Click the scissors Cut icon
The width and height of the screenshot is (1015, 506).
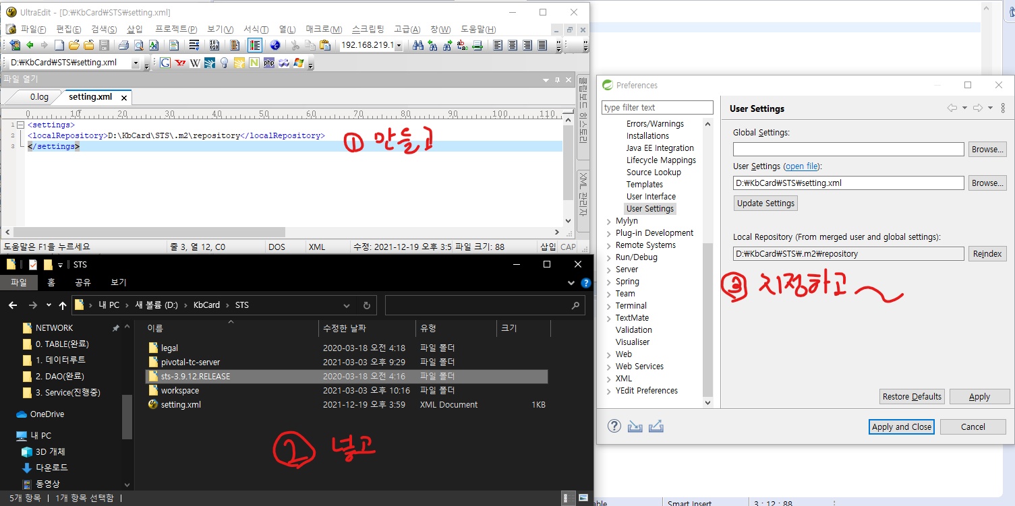(295, 45)
